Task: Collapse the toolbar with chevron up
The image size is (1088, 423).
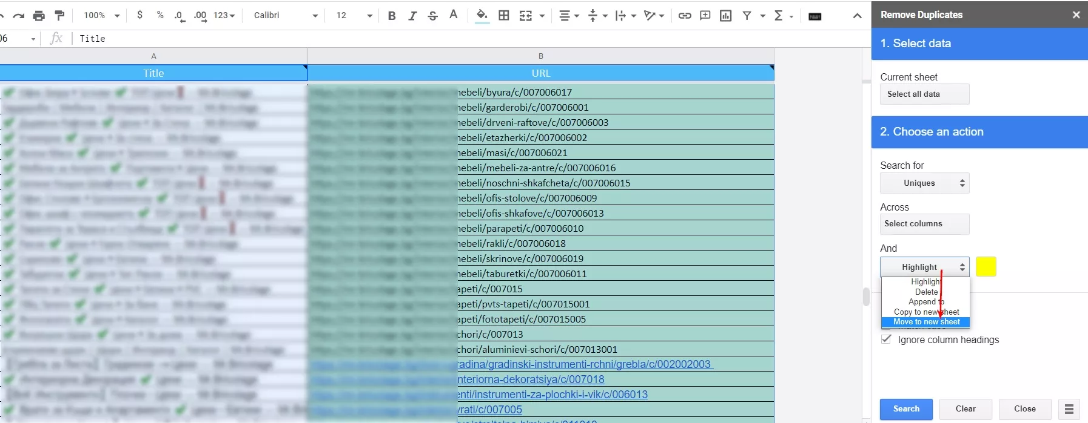Action: [857, 16]
